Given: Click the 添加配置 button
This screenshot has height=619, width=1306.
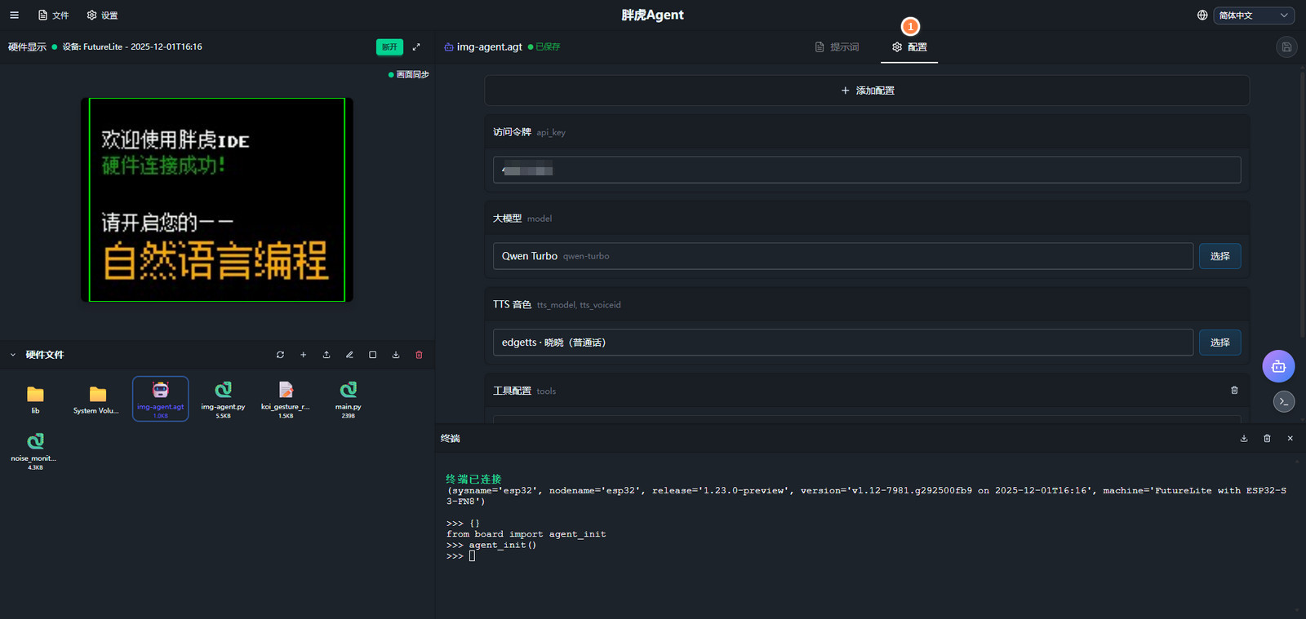Looking at the screenshot, I should [x=867, y=91].
